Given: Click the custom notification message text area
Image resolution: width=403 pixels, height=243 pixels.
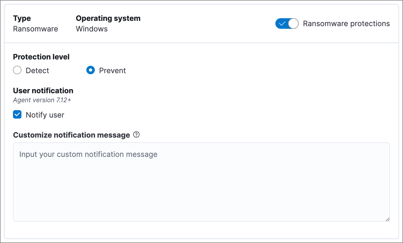Looking at the screenshot, I should coord(201,182).
